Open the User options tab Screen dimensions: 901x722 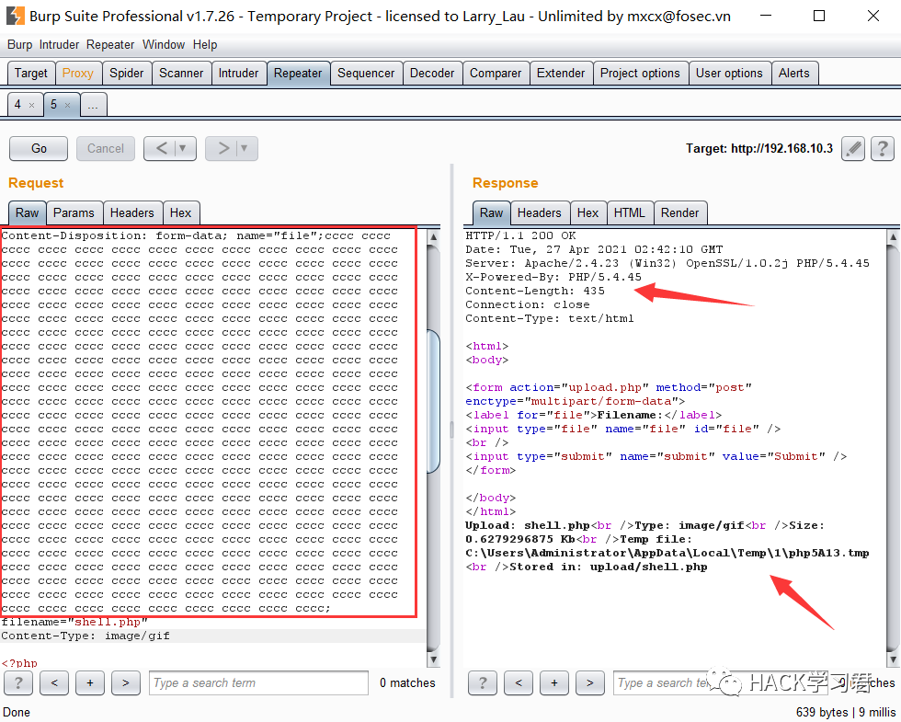tap(729, 74)
